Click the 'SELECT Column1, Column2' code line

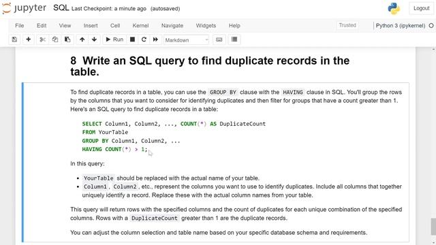(x=174, y=124)
